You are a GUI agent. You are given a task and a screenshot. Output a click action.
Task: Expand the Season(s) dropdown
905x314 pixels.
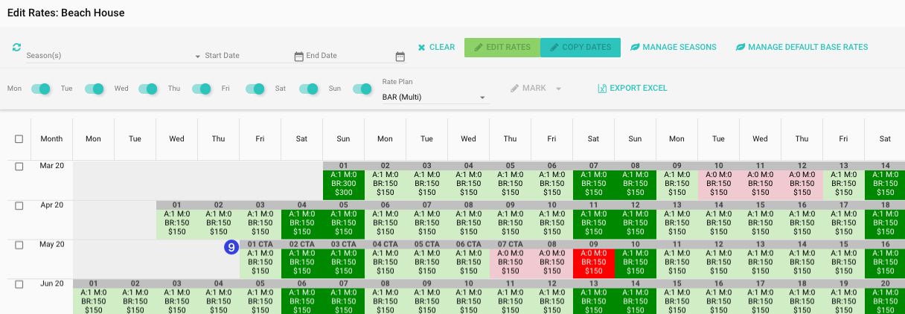click(197, 57)
